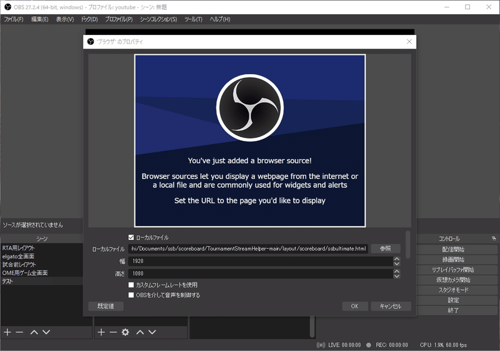This screenshot has height=351, width=500.
Task: Enable OBSを介して音声を制御する checkbox
Action: click(131, 295)
